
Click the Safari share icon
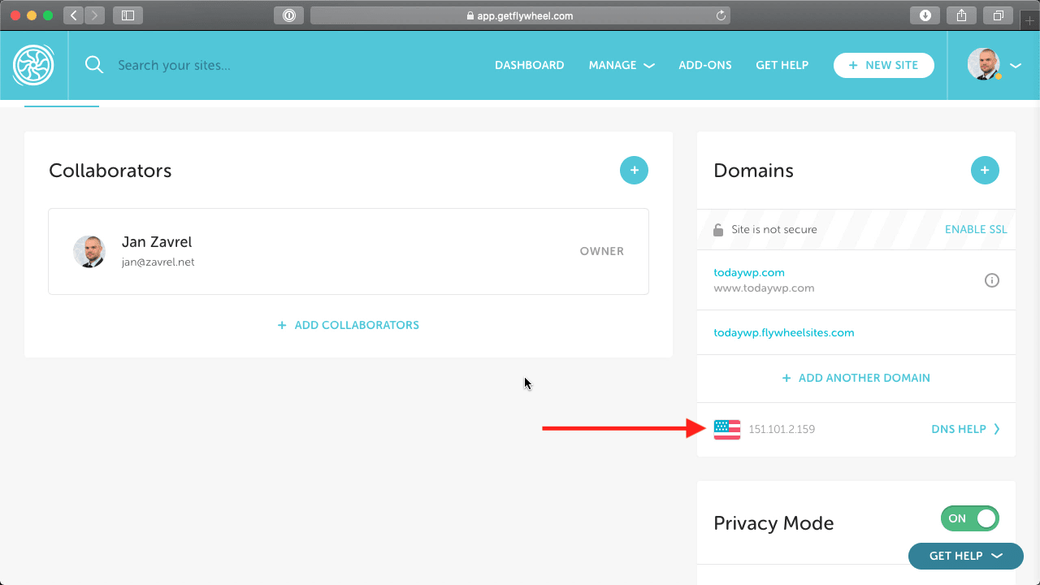coord(962,15)
